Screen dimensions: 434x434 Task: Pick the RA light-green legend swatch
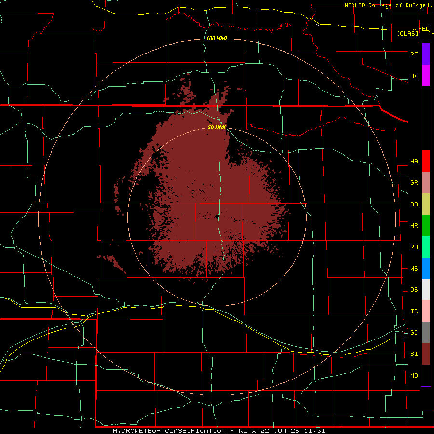coord(426,246)
